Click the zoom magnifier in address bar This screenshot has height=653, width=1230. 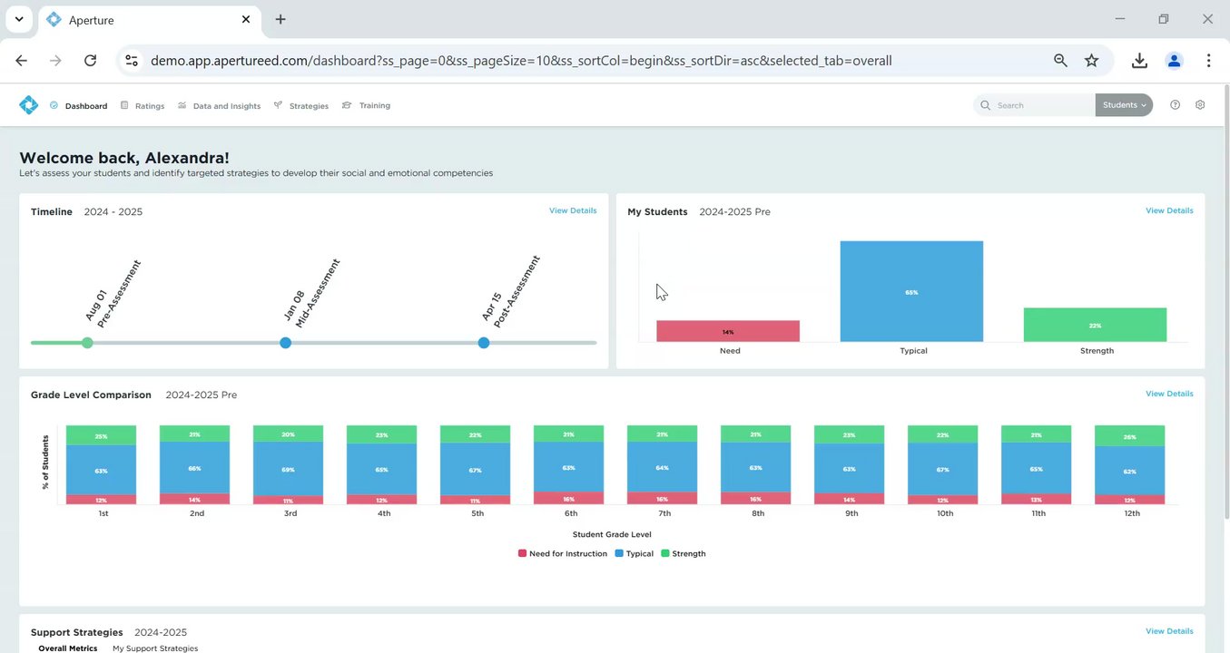[x=1060, y=61]
